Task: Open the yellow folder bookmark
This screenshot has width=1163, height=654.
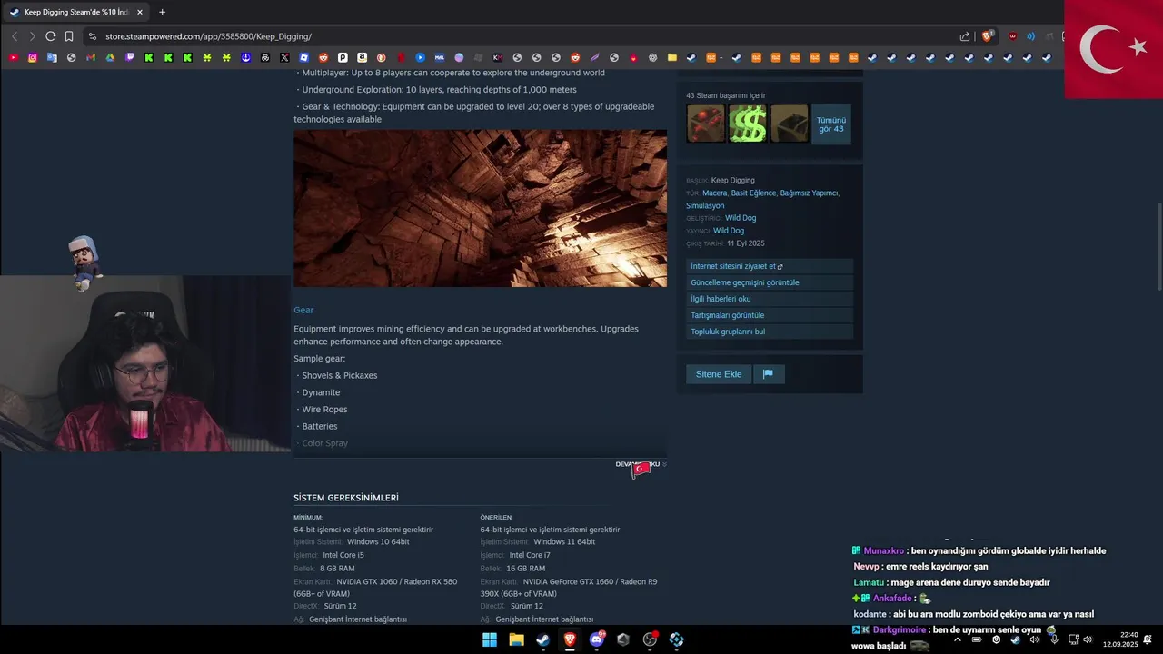Action: tap(672, 57)
